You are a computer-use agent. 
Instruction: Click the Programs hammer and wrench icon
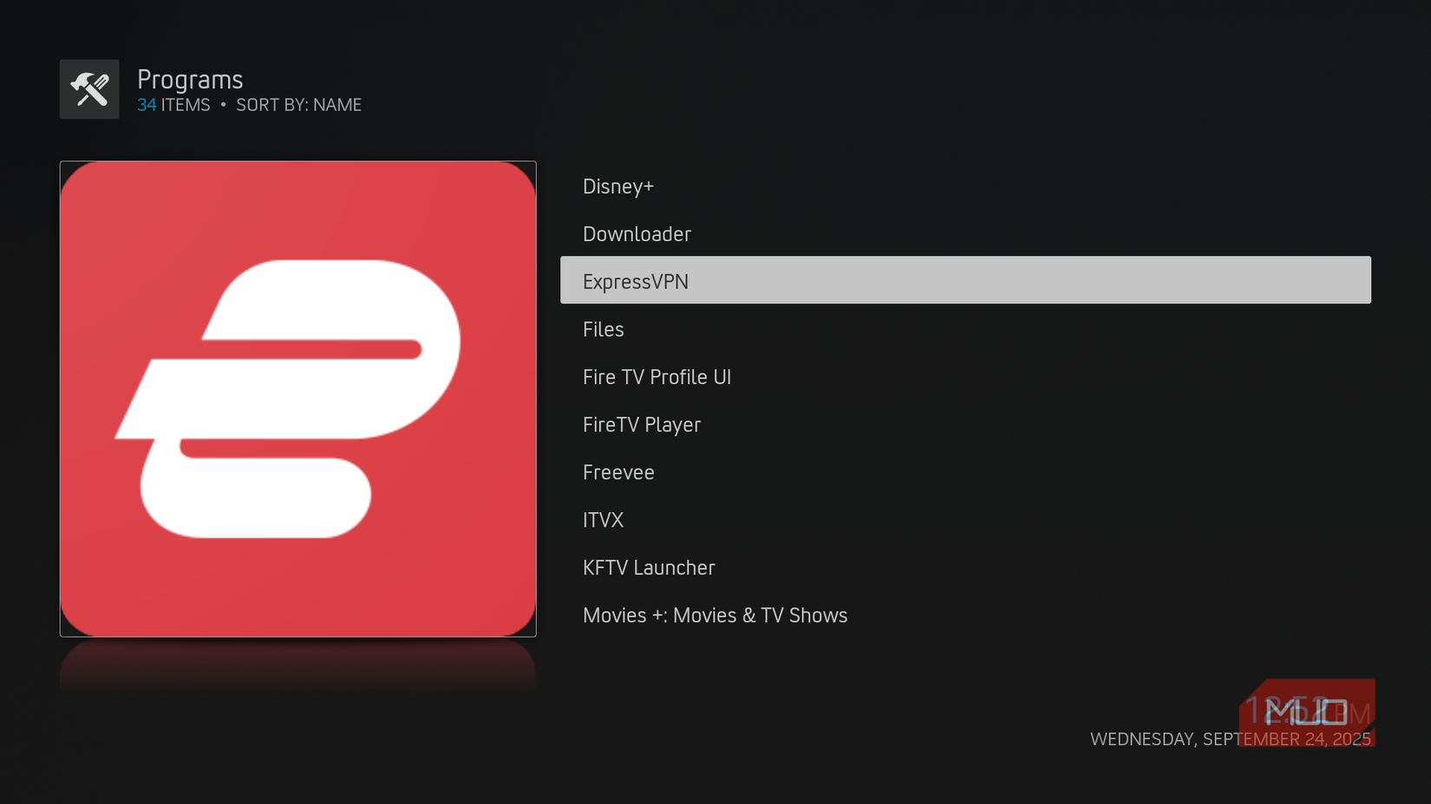[x=89, y=88]
